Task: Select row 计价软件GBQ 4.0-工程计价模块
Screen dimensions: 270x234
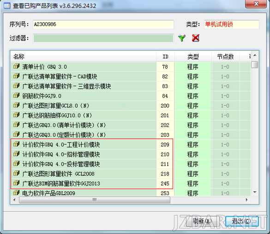Action: tap(131, 144)
